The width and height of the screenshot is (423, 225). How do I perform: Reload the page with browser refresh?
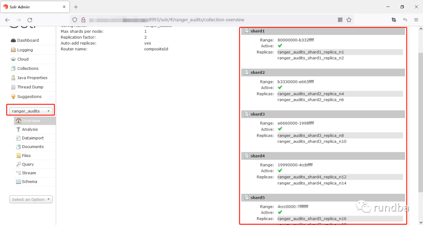30,20
